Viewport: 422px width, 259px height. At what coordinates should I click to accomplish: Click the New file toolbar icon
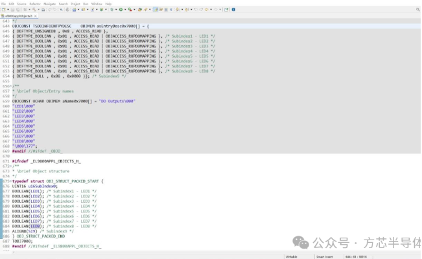[3, 10]
